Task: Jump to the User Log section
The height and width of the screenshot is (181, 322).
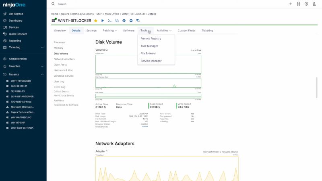Action: point(59,82)
